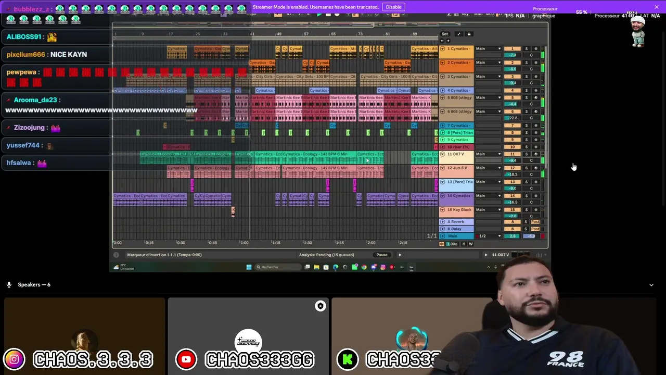Viewport: 666px width, 375px height.
Task: Expand track 11 DX7 V fold arrow
Action: point(442,154)
